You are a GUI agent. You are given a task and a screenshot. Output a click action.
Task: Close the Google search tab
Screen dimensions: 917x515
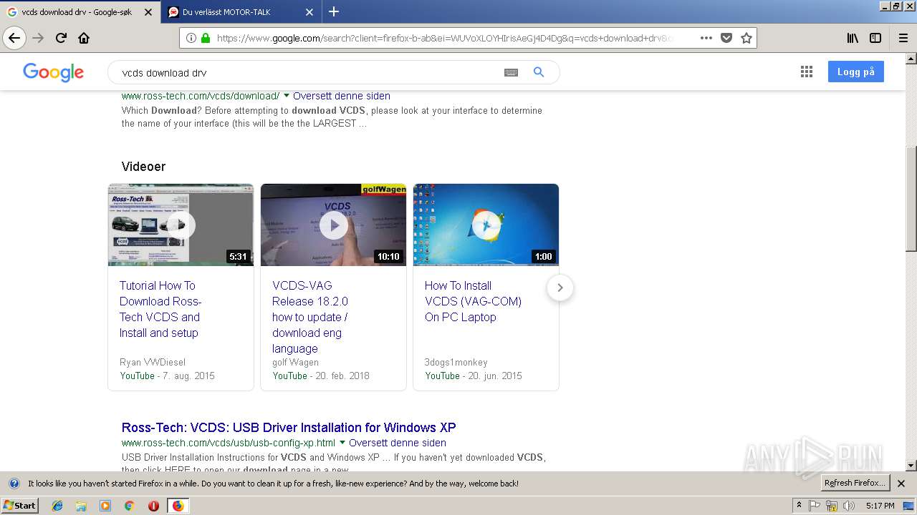[x=148, y=12]
